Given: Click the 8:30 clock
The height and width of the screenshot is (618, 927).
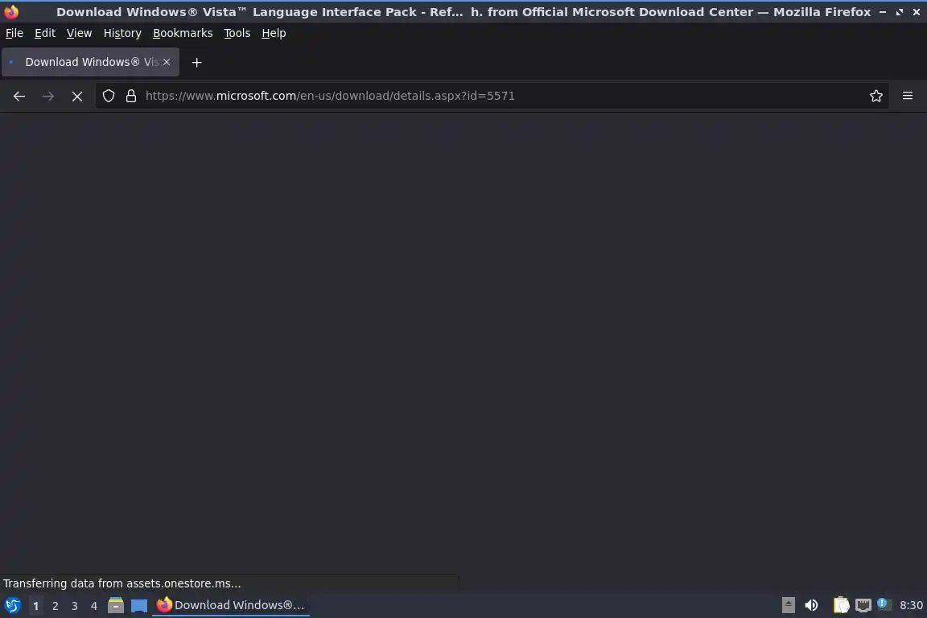Looking at the screenshot, I should coord(911,605).
